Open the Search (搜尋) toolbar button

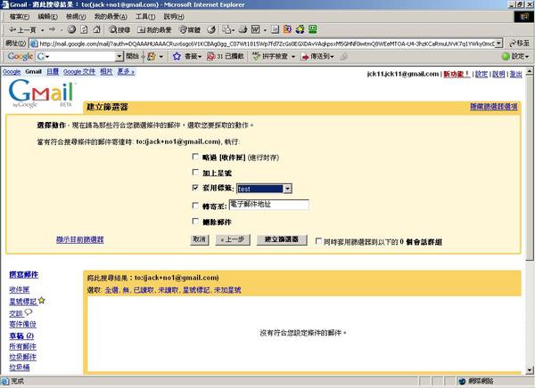click(x=119, y=30)
